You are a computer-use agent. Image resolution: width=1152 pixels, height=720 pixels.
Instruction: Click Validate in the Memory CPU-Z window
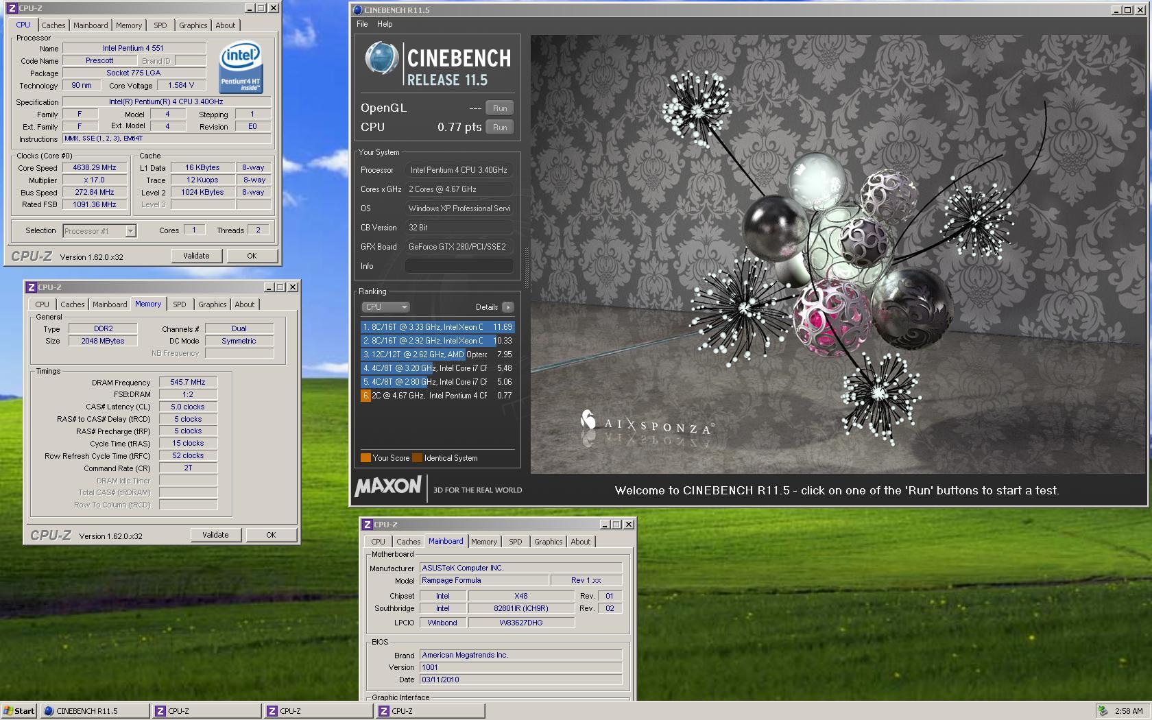[215, 535]
